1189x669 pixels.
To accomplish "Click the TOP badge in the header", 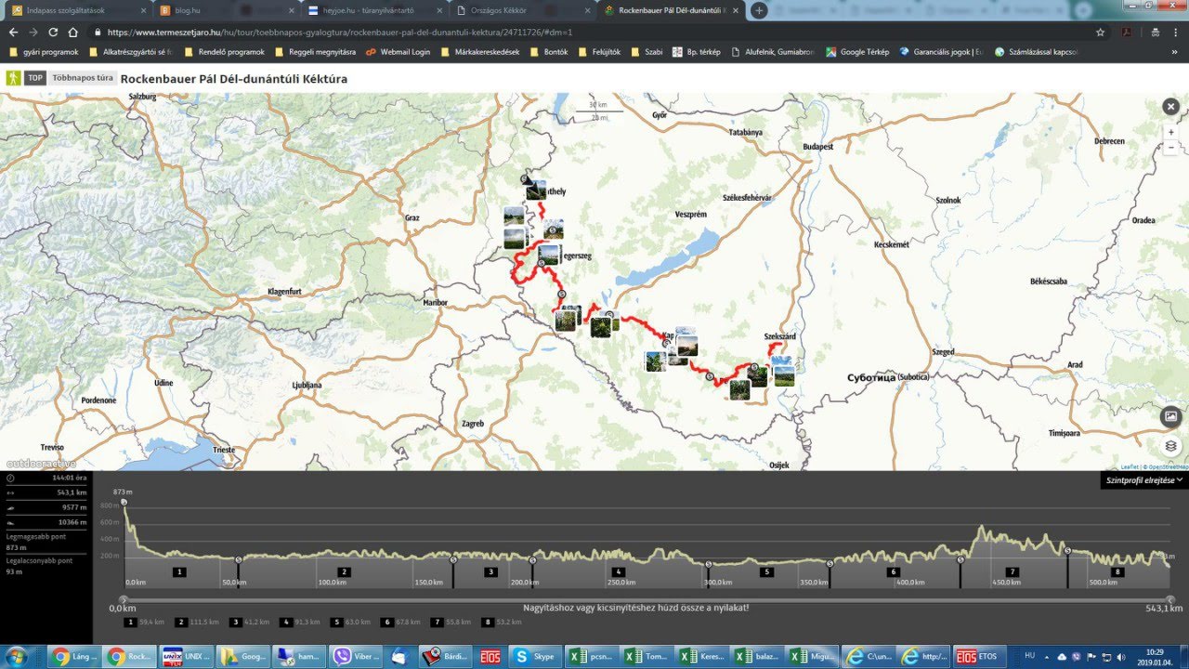I will click(35, 78).
